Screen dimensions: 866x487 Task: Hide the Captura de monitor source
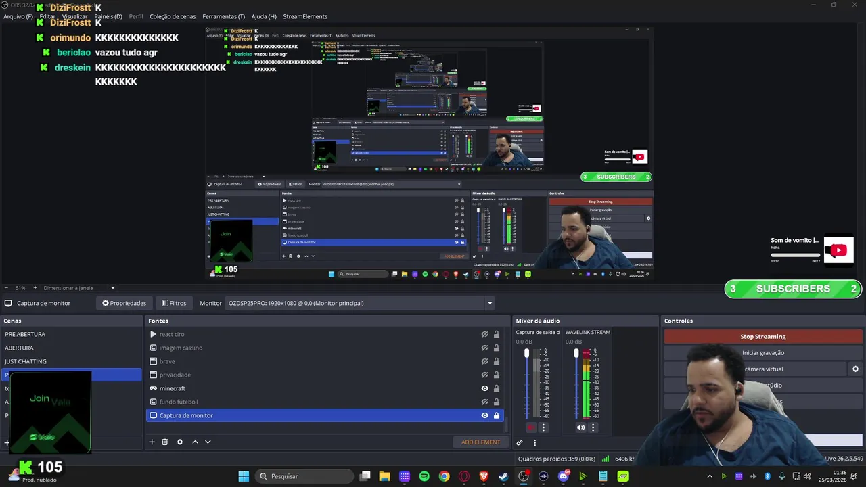click(484, 415)
